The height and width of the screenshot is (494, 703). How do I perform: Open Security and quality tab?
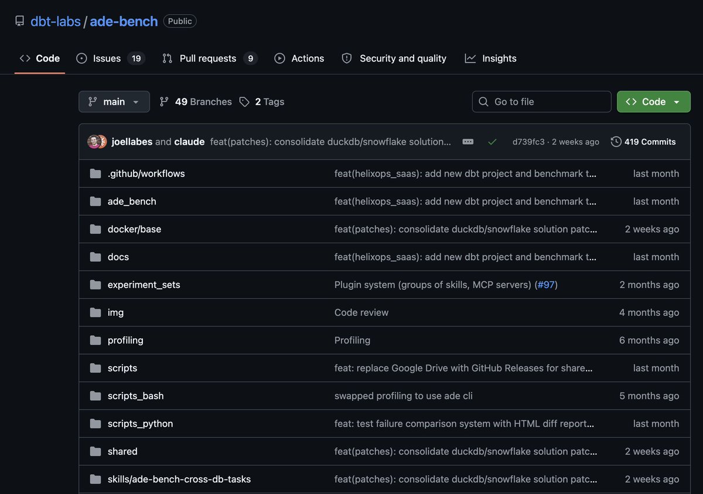click(x=394, y=58)
